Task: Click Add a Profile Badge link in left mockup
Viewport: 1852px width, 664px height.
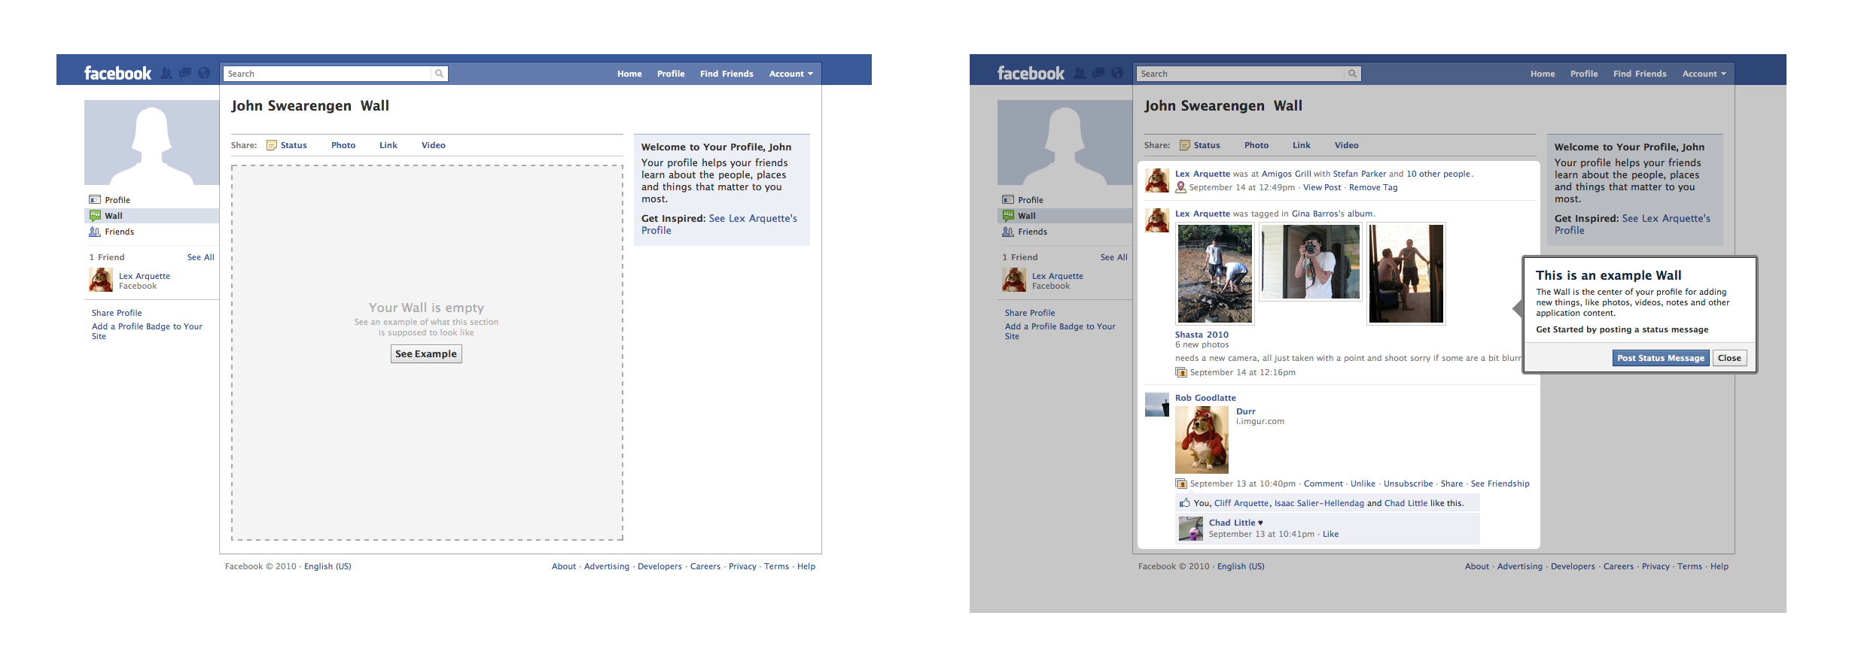Action: 147,331
